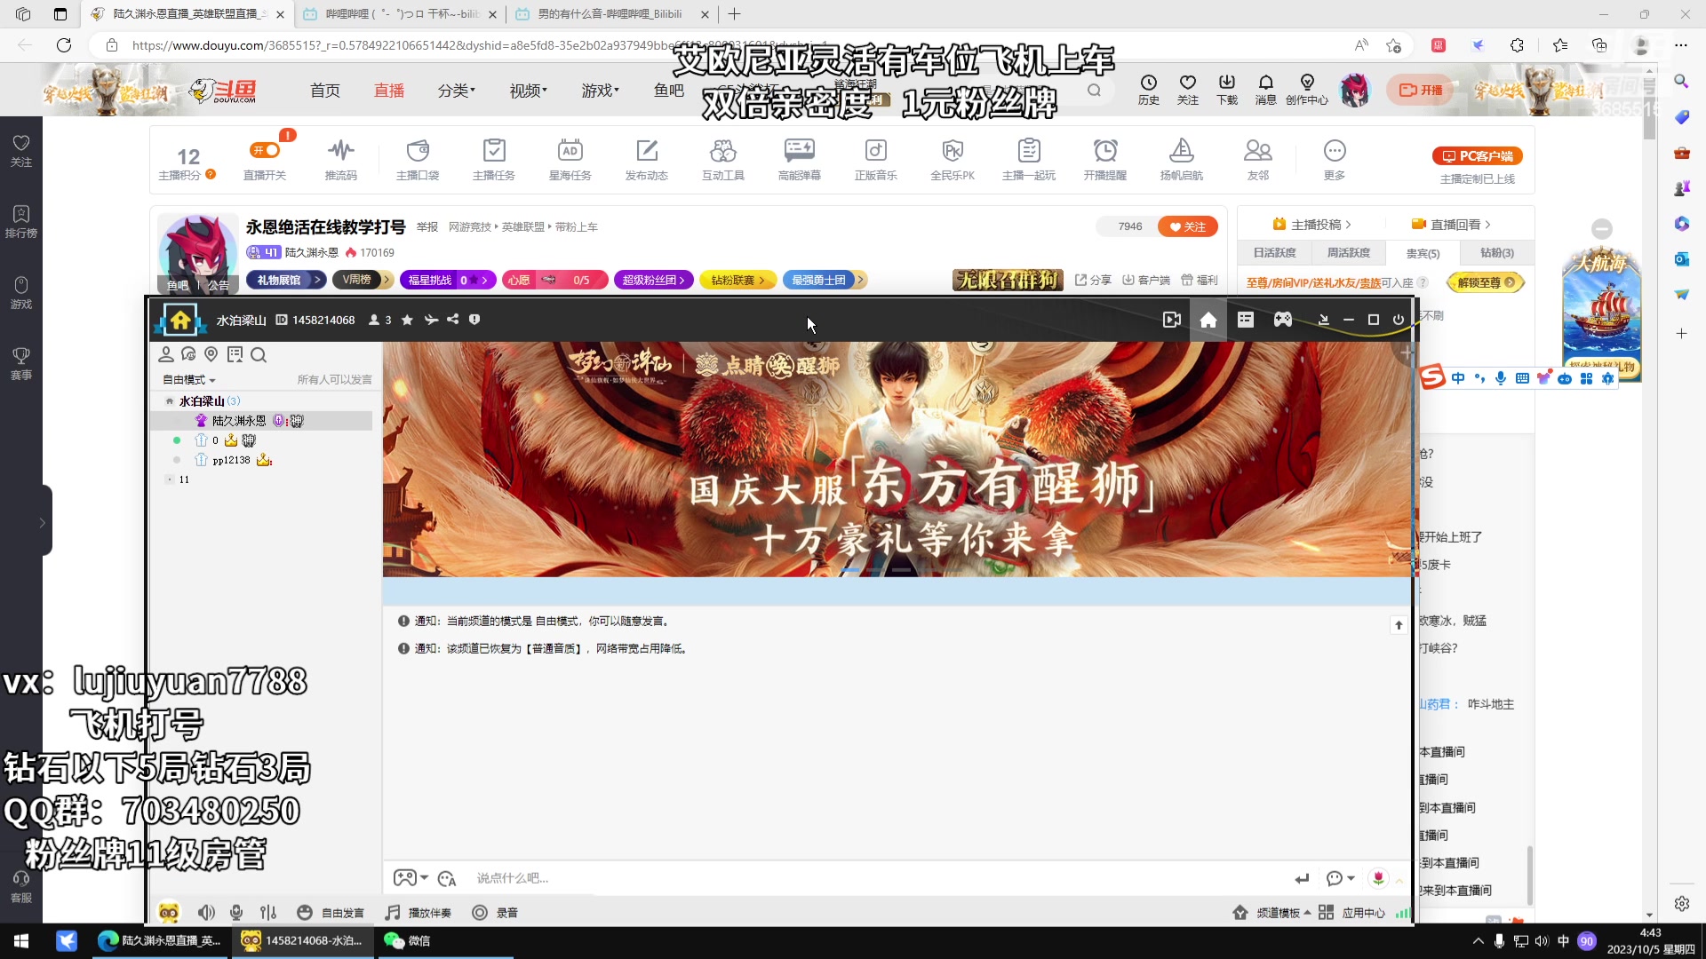Open YY channel member search magnifier

259,355
